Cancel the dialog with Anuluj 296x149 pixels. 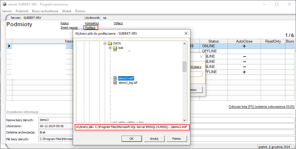(x=154, y=139)
